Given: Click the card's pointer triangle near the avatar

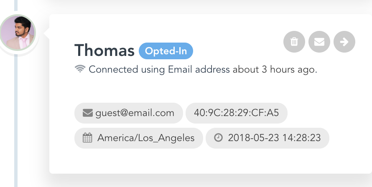Looking at the screenshot, I should (x=46, y=33).
